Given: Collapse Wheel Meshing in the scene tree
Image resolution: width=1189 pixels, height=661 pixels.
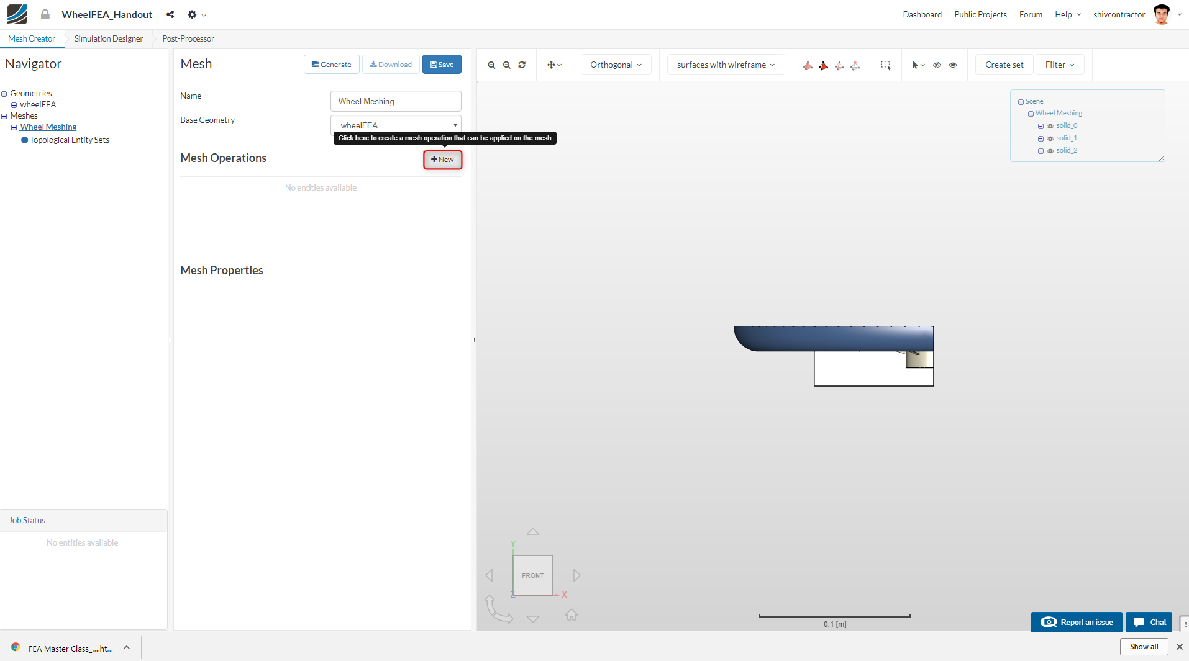Looking at the screenshot, I should 1031,114.
